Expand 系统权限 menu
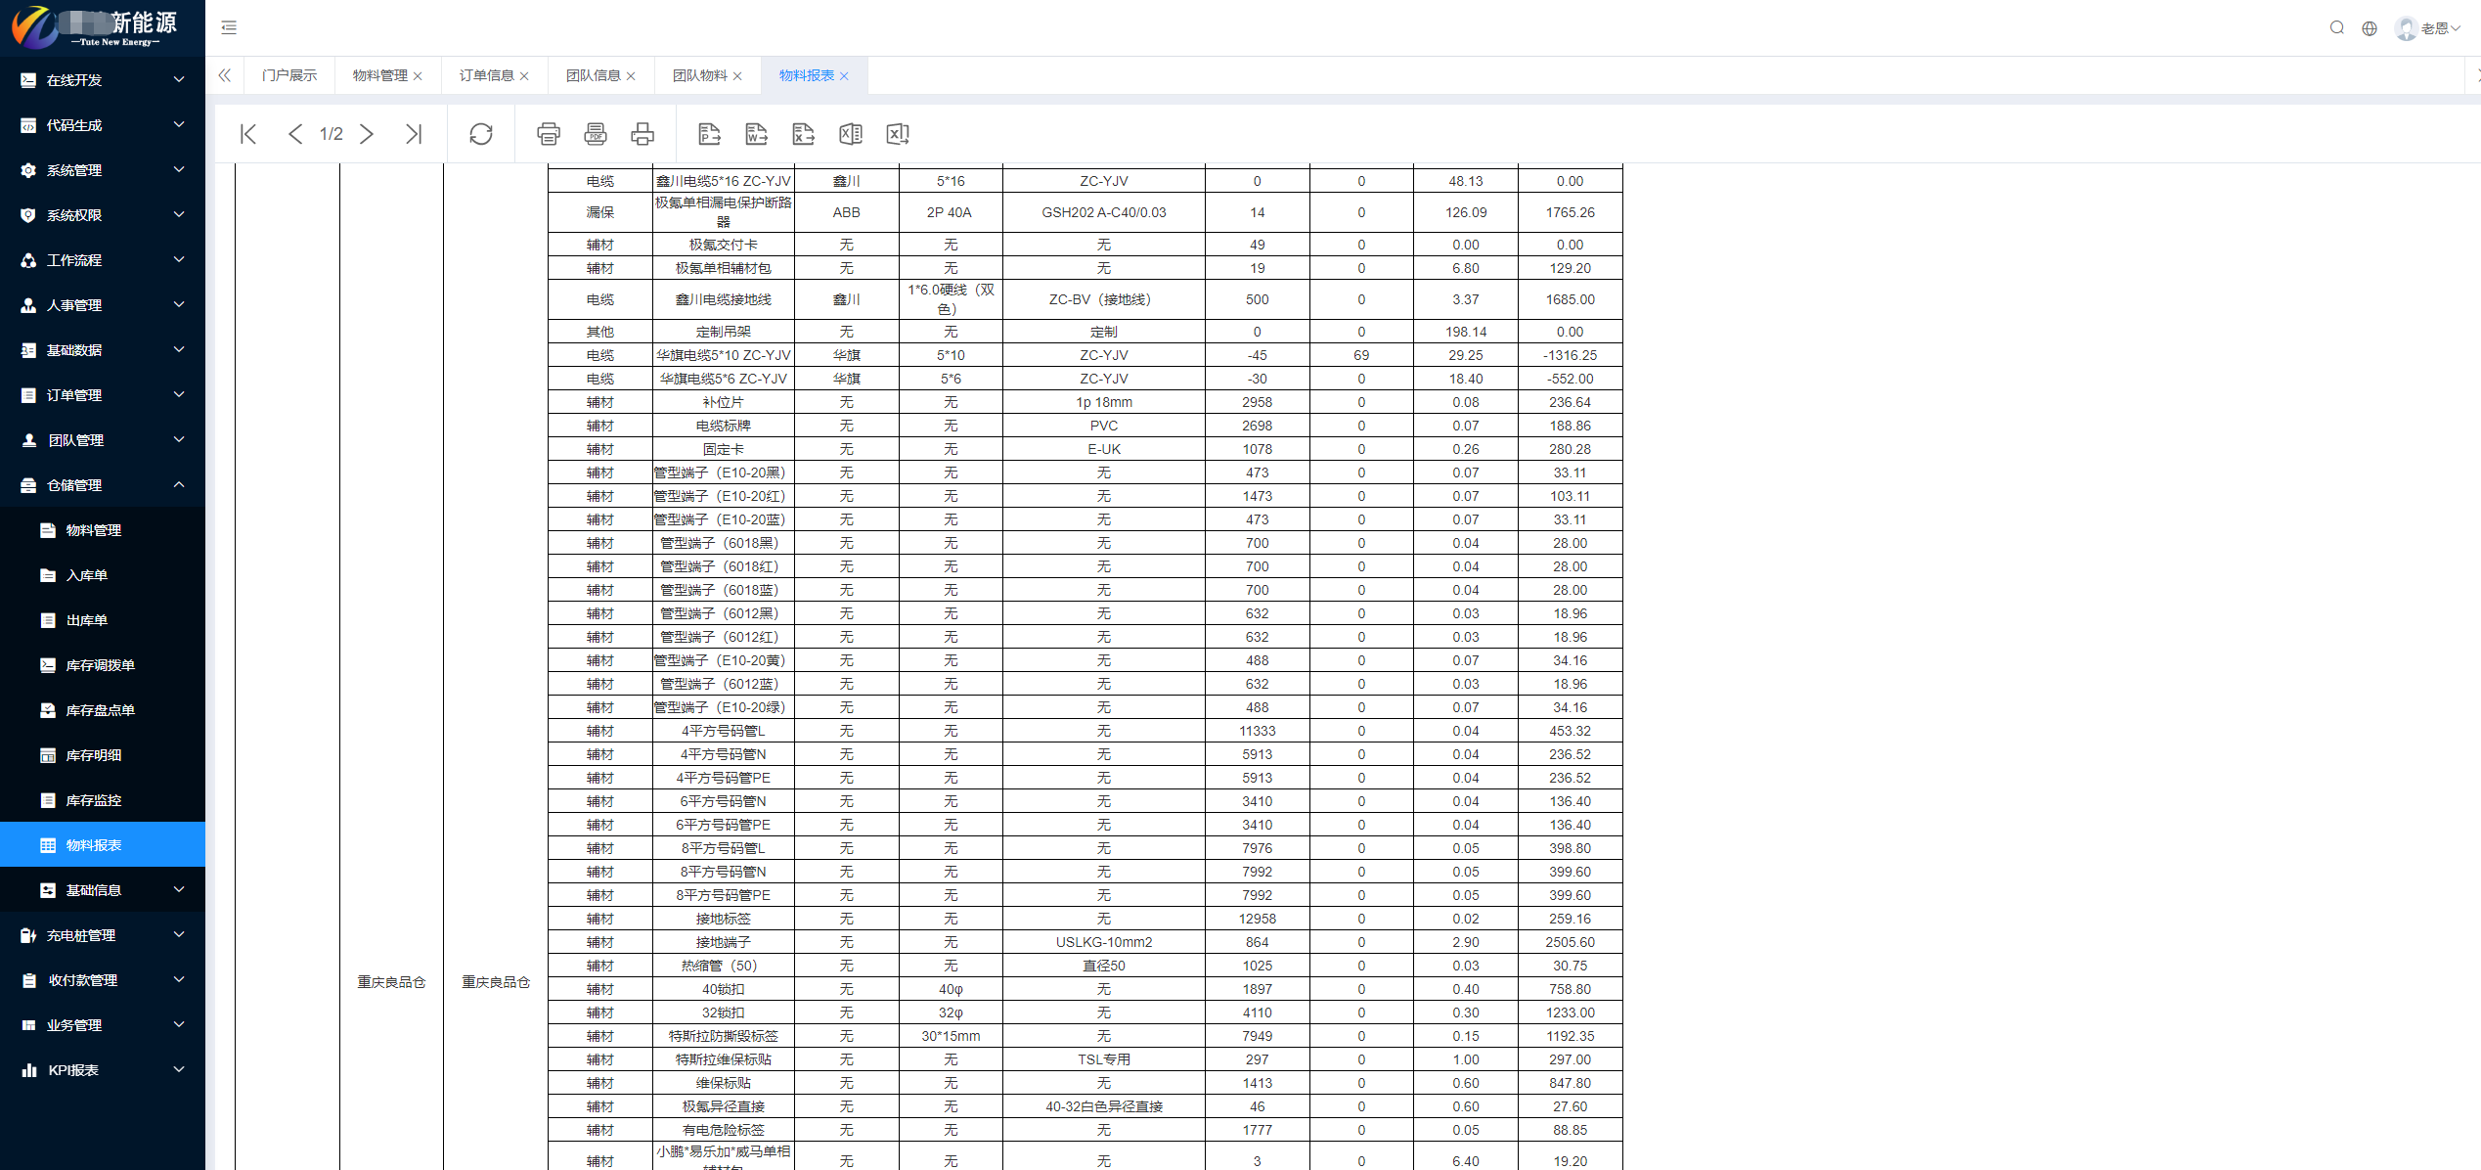Screen dimensions: 2481x1170 tap(103, 215)
